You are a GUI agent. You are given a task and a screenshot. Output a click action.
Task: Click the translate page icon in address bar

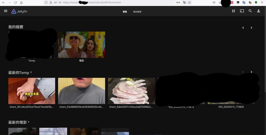tap(185, 3)
